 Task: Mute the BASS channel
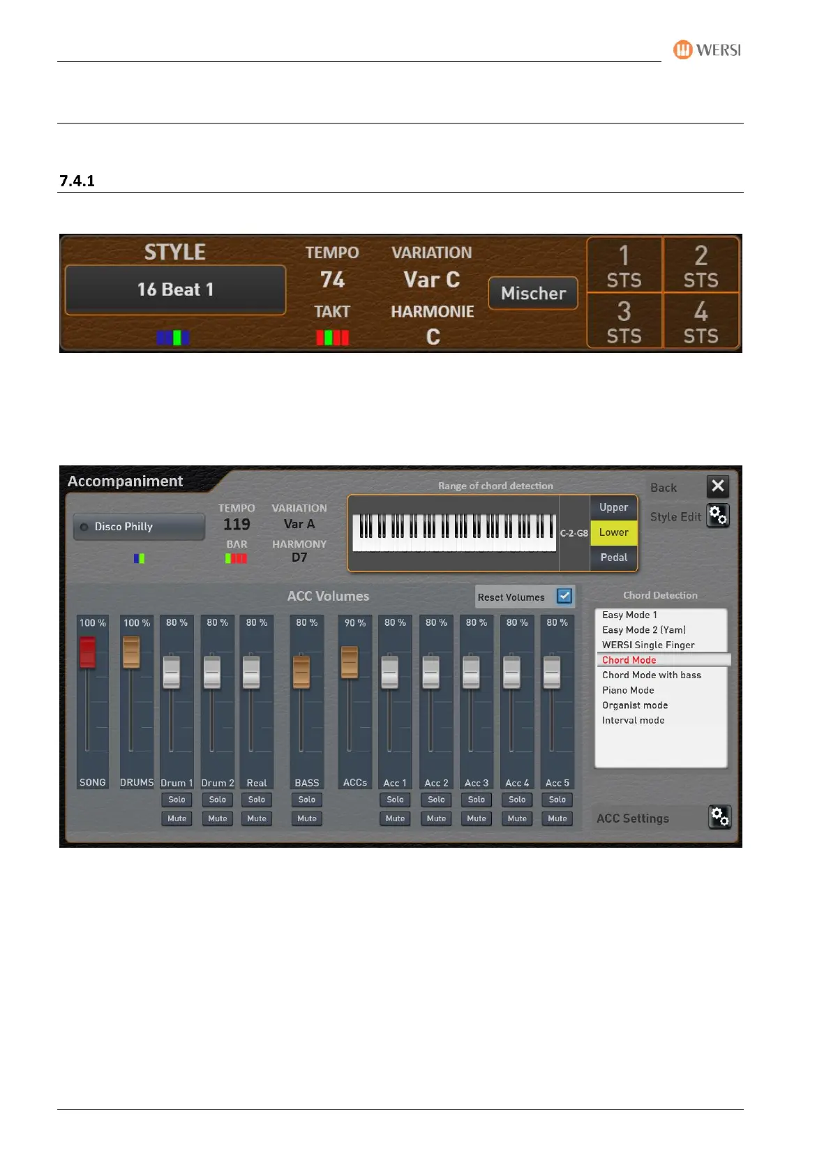point(307,818)
